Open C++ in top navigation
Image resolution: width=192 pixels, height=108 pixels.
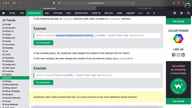click(x=141, y=13)
